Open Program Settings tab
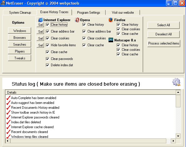This screenshot has height=147, width=186. point(89,13)
